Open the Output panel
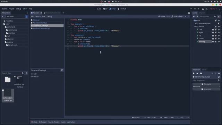This screenshot has height=125, width=222. (x=34, y=122)
